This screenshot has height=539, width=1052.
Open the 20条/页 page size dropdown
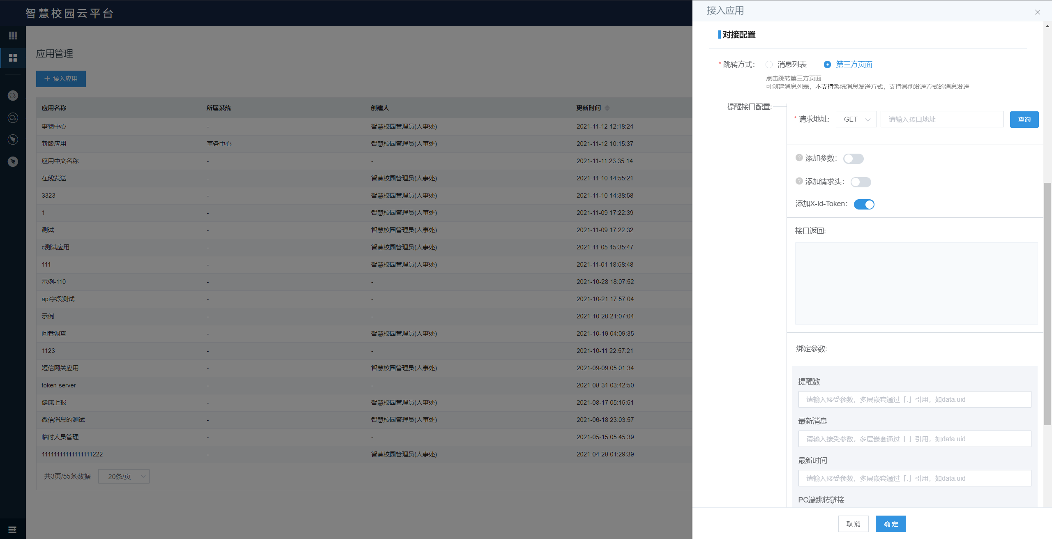click(x=124, y=477)
